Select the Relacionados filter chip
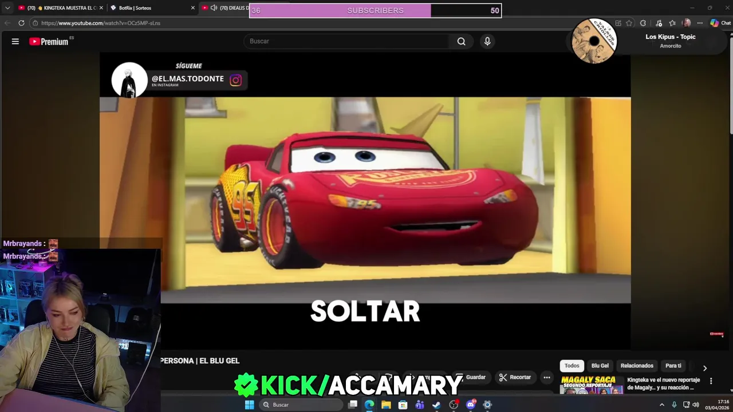 [637, 366]
